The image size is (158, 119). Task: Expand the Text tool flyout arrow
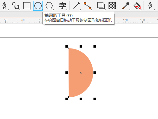pos(67,10)
